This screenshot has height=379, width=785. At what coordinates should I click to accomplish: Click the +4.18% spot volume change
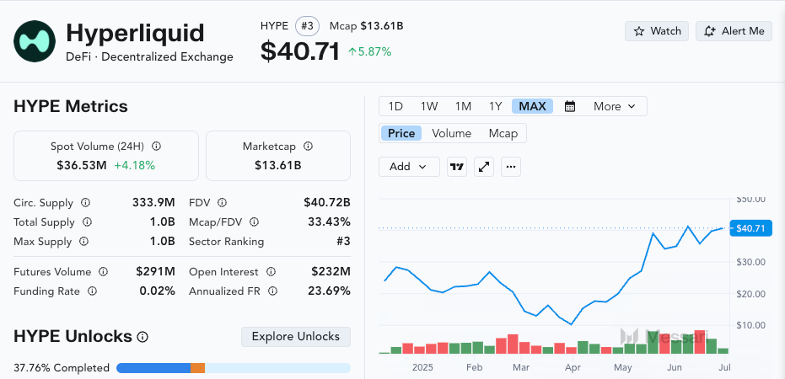click(135, 165)
